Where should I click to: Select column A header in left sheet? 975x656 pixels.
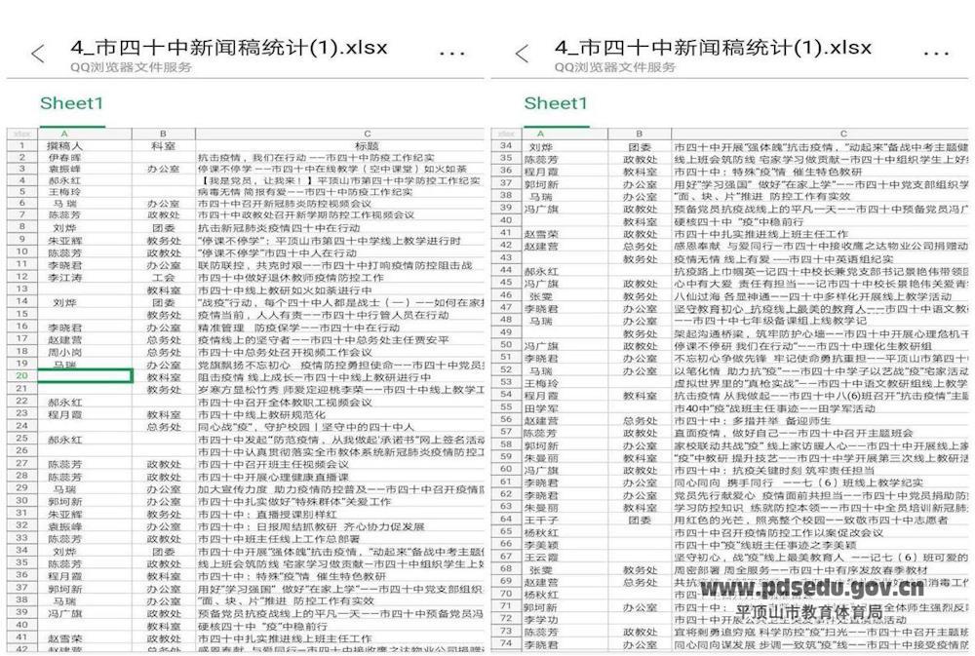point(64,134)
